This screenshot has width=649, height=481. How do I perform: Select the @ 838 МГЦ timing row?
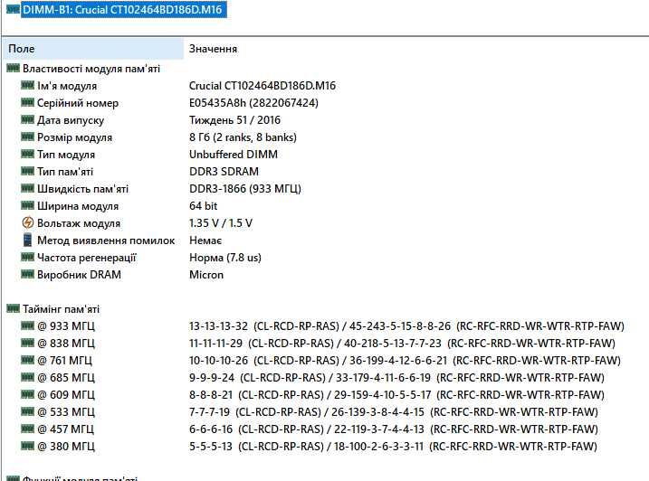click(66, 344)
